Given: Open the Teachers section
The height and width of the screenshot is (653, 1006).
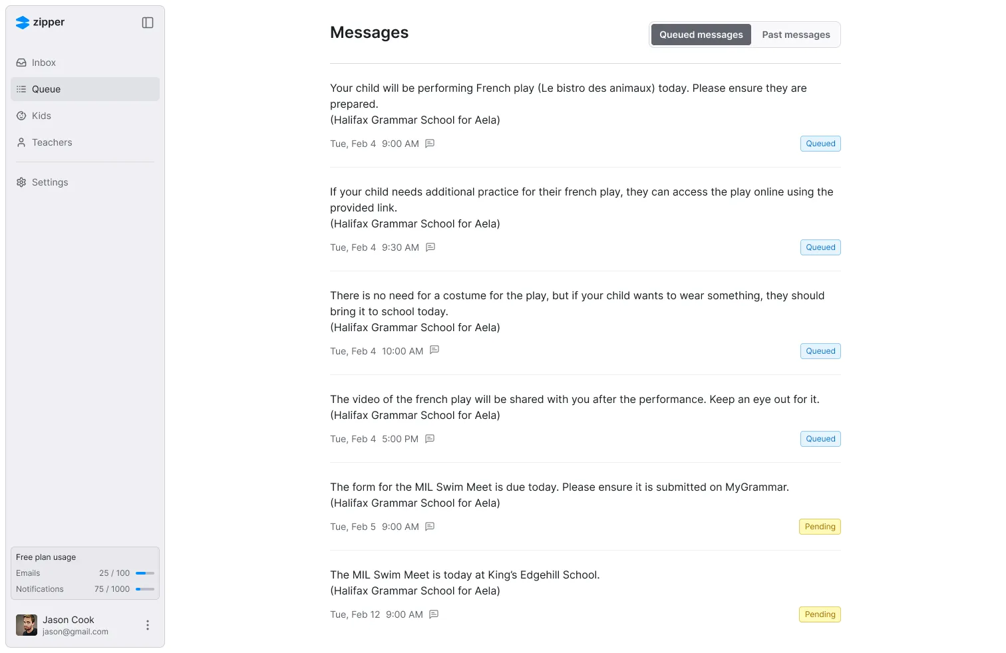Looking at the screenshot, I should click(x=52, y=142).
